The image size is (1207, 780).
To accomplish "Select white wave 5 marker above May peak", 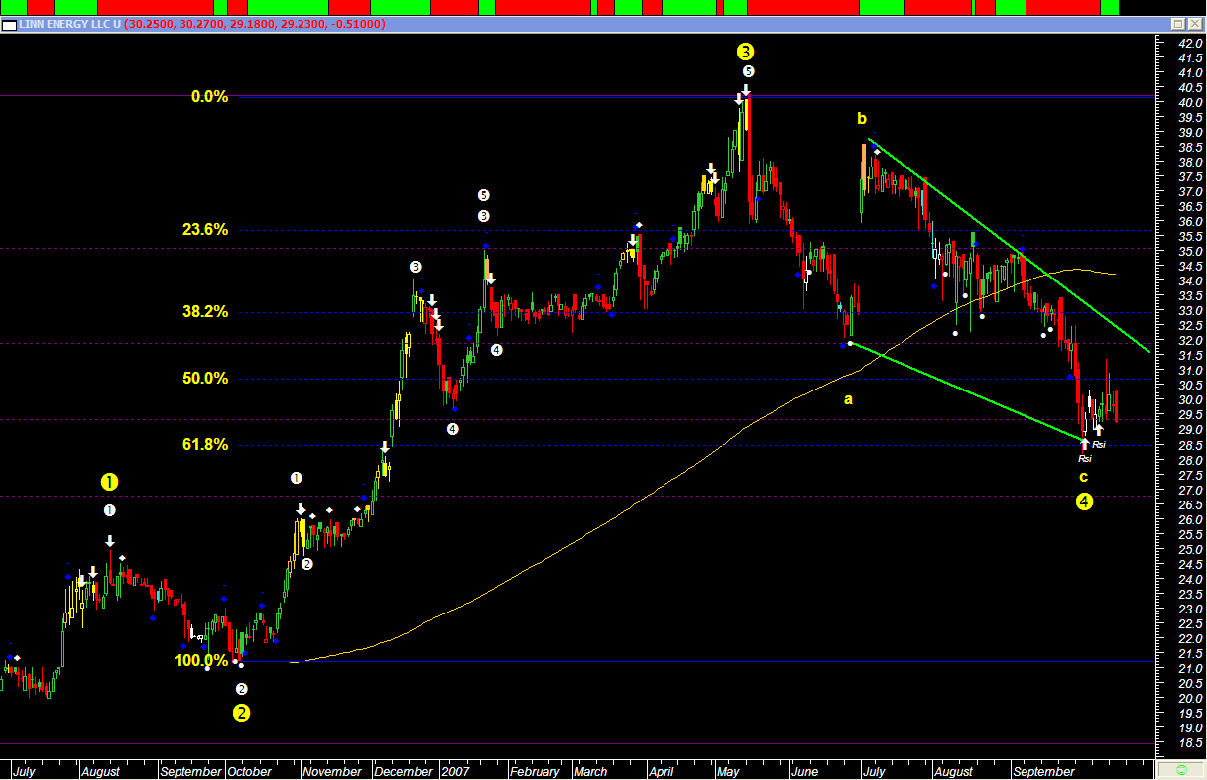I will [749, 71].
